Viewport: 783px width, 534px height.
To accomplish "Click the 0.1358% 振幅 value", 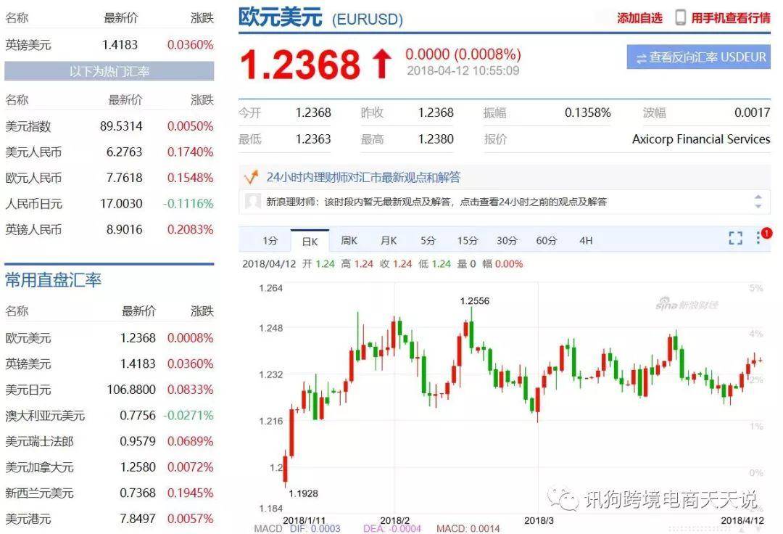I will (x=588, y=113).
